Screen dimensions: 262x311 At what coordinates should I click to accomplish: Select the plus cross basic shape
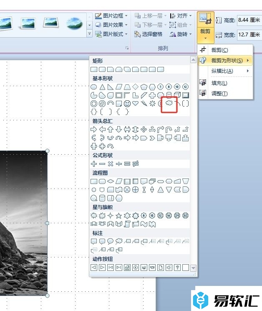[x=152, y=95]
